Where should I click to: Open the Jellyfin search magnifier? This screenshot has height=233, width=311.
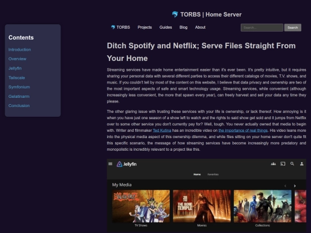[292, 163]
